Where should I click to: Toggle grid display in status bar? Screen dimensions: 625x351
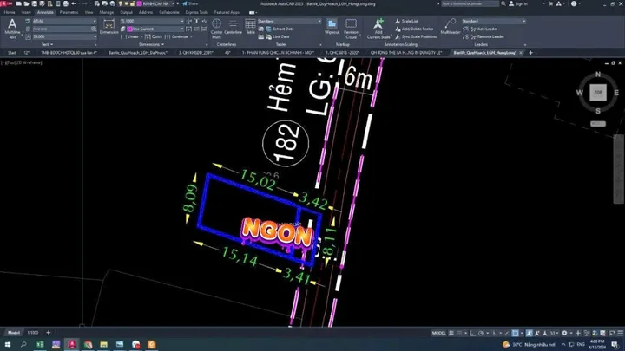coord(451,333)
